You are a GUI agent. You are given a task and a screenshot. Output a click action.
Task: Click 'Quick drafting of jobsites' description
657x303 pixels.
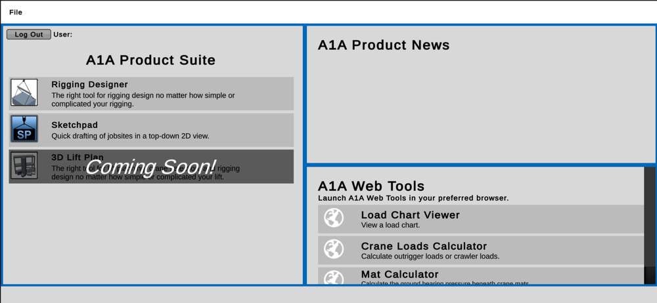click(x=130, y=136)
